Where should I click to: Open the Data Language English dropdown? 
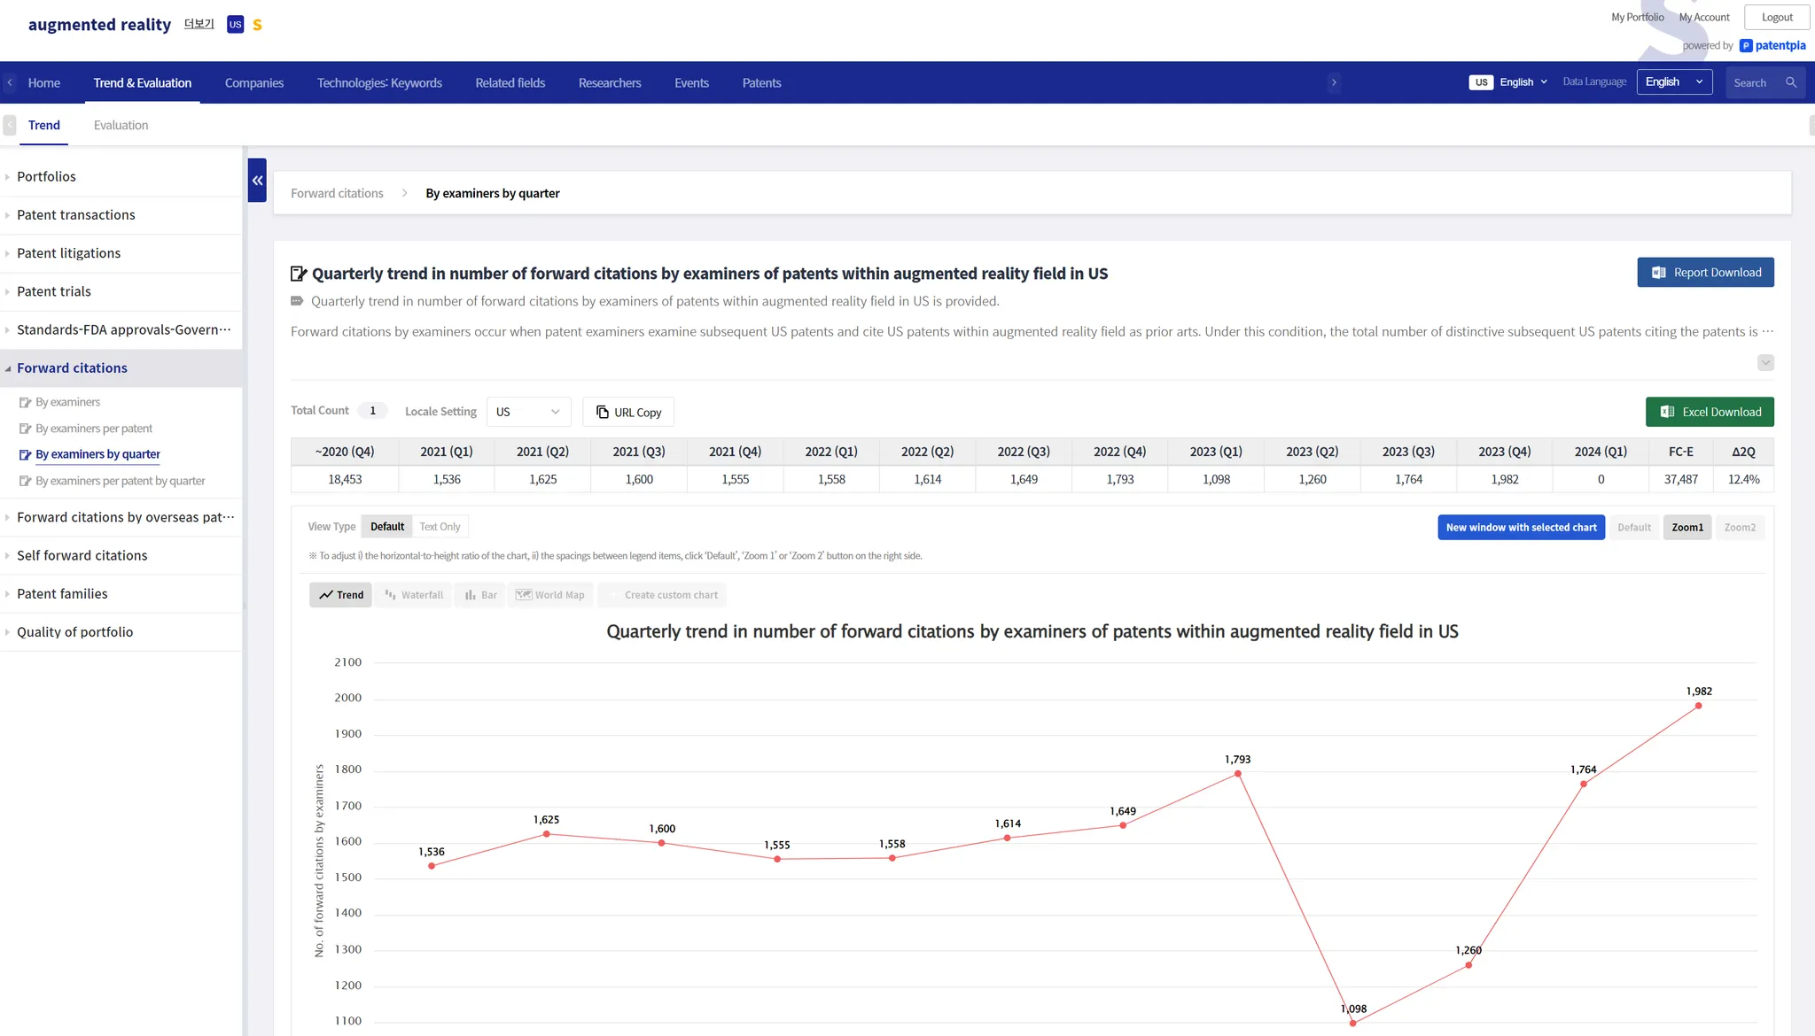coord(1673,82)
